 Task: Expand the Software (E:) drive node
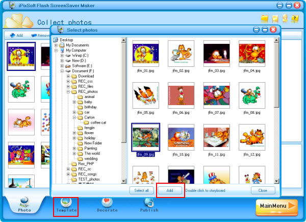click(x=62, y=66)
